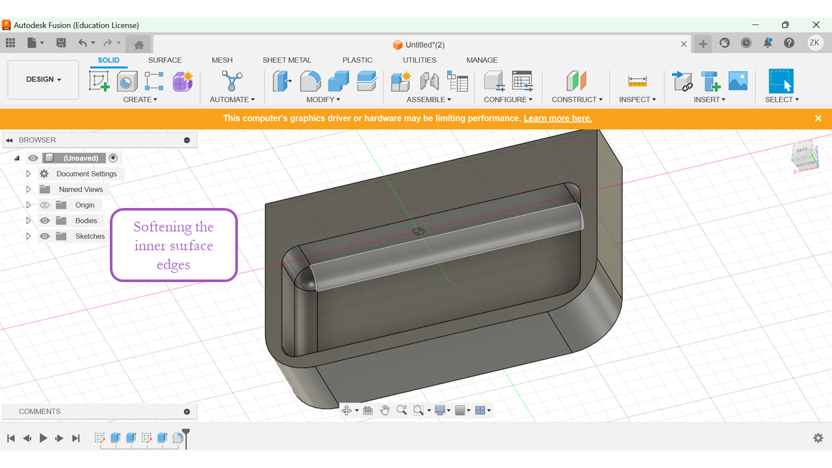Open the Job Status clock icon
The image size is (832, 468).
coord(746,43)
